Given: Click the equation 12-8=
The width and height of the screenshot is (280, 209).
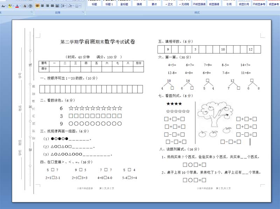Looking at the screenshot, I should (x=172, y=73).
